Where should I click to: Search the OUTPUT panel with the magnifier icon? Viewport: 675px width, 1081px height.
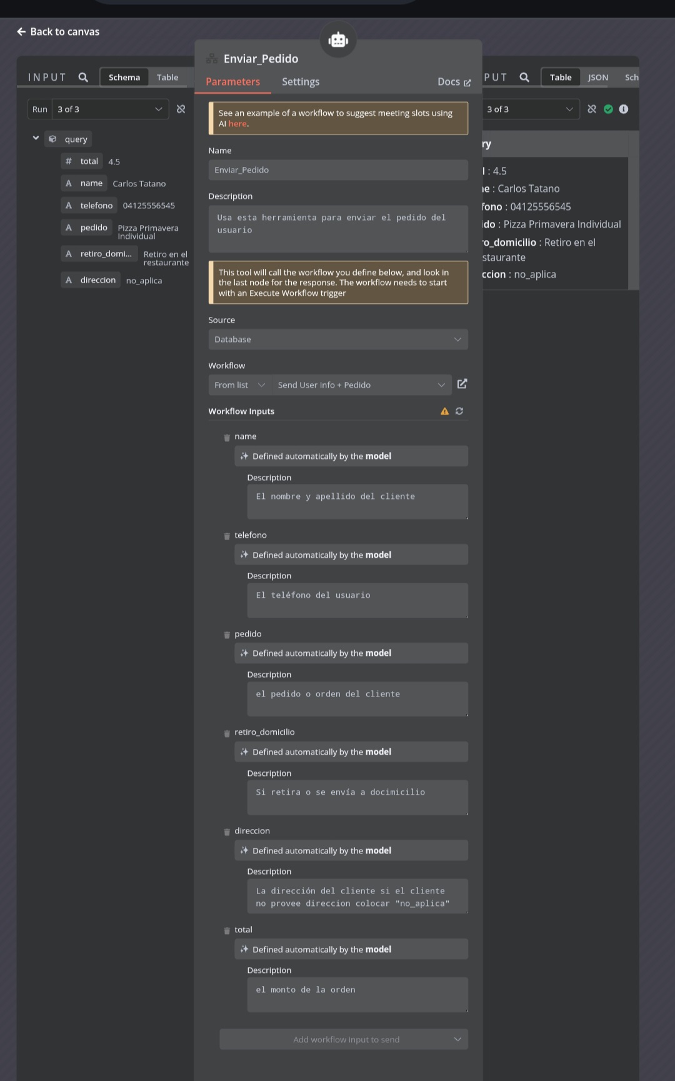coord(524,78)
